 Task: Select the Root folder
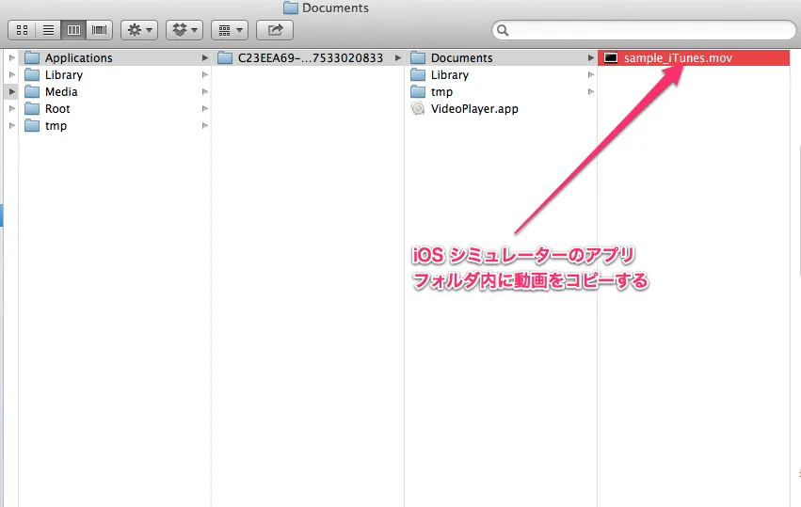click(x=115, y=109)
